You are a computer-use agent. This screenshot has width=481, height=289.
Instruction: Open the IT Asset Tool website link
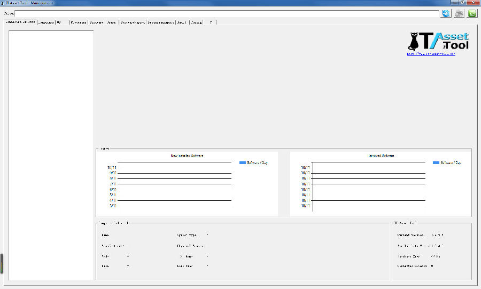click(431, 53)
